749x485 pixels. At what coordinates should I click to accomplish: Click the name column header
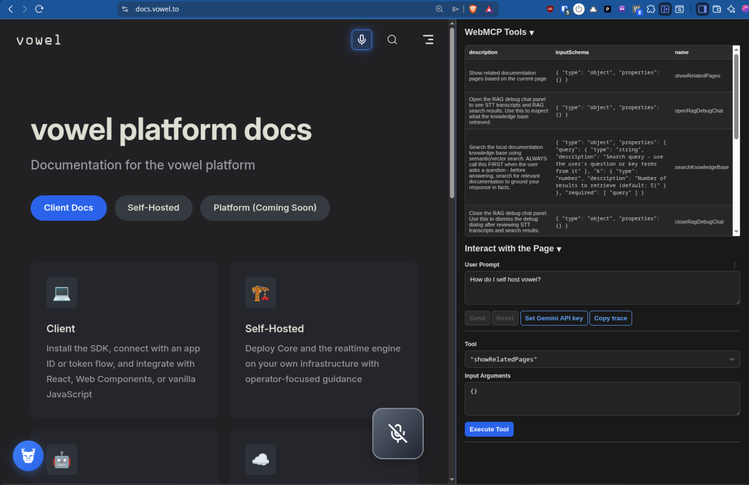[x=682, y=52]
